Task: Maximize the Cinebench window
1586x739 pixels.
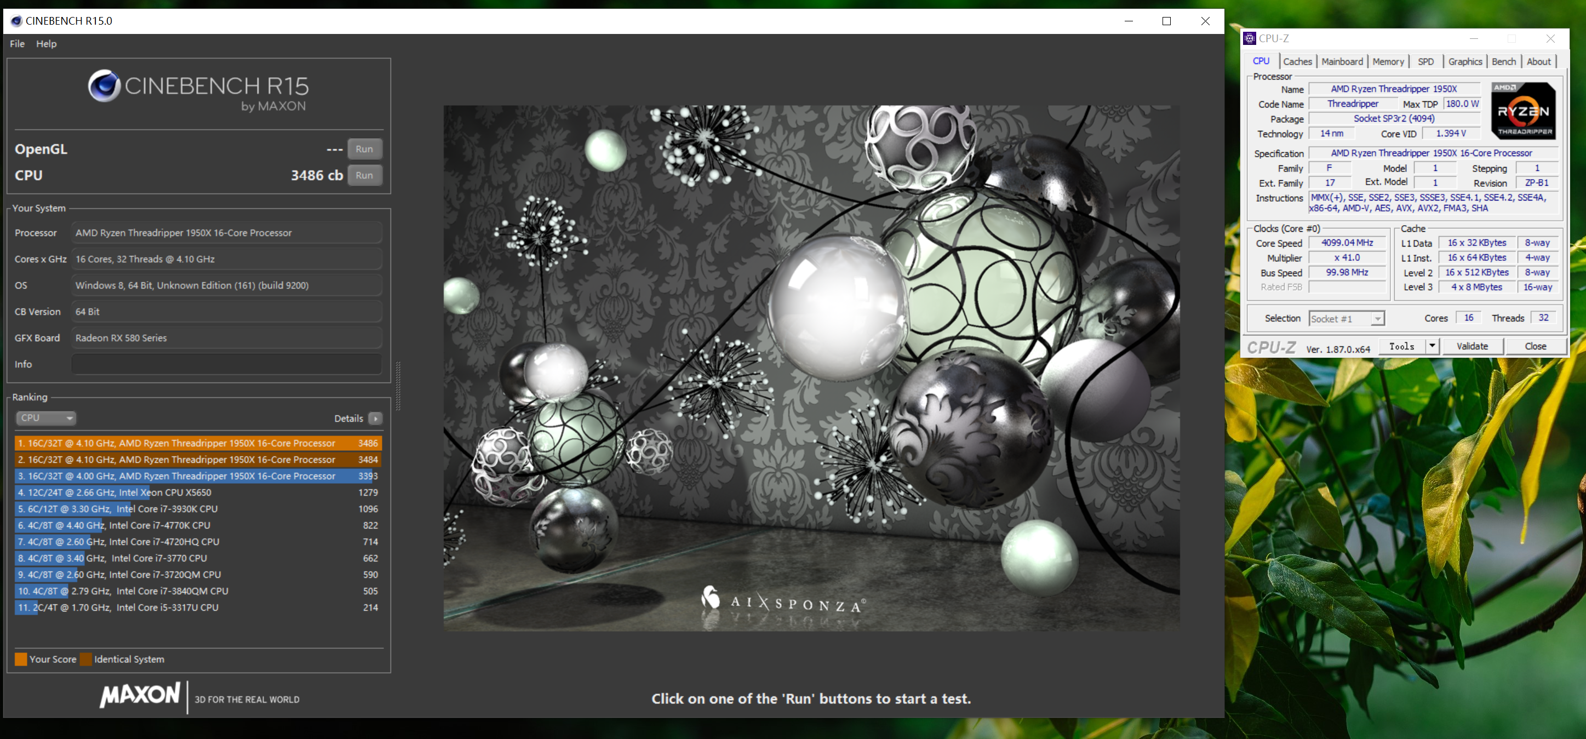Action: click(x=1166, y=21)
